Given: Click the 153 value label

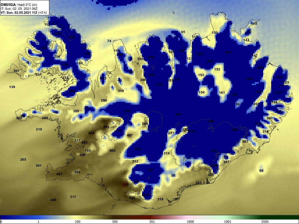Looking at the screenshot, I should pos(201,75).
